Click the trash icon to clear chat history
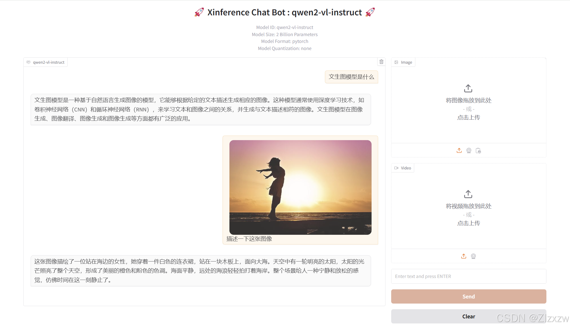The image size is (570, 328). (x=381, y=62)
